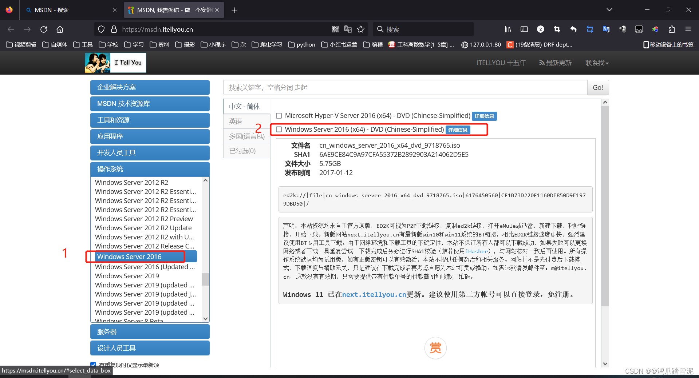This screenshot has height=378, width=699.
Task: Open the 127.0.0.1:80 bookmark
Action: 481,45
